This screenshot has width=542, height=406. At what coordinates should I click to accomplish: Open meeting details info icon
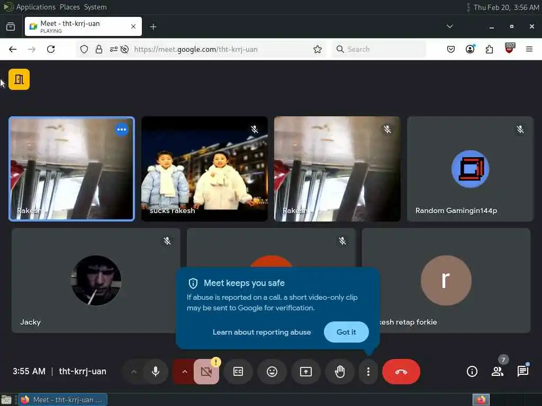pyautogui.click(x=472, y=372)
